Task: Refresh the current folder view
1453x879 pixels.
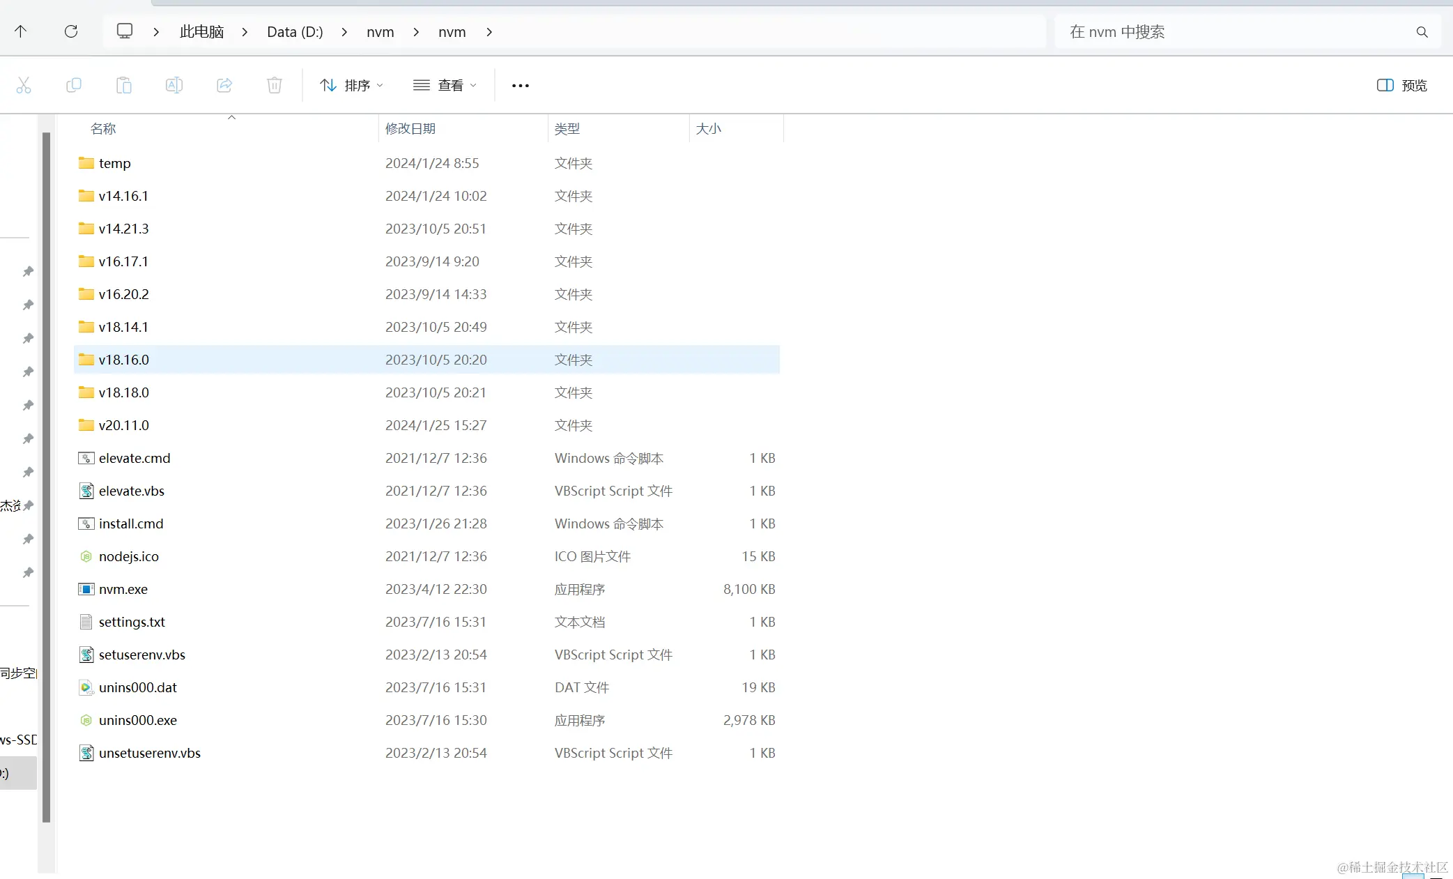Action: [x=71, y=31]
